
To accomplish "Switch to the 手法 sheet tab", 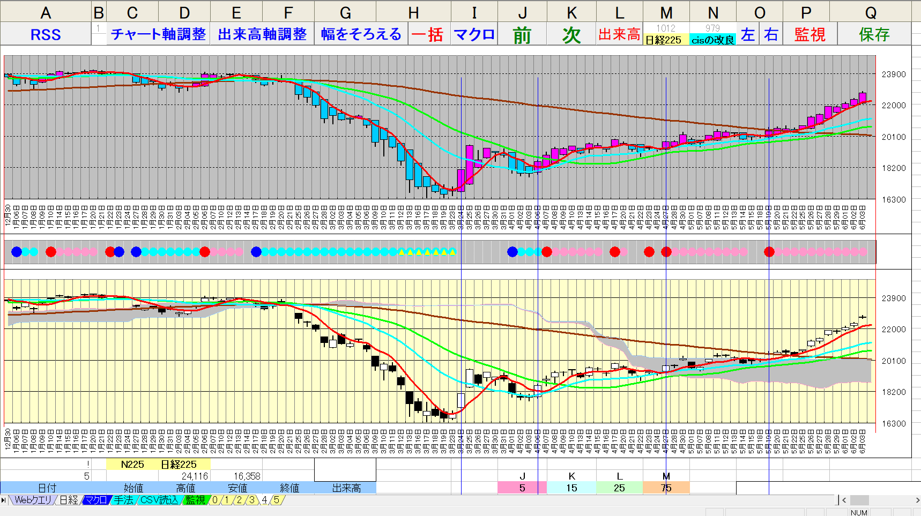I will coord(123,500).
